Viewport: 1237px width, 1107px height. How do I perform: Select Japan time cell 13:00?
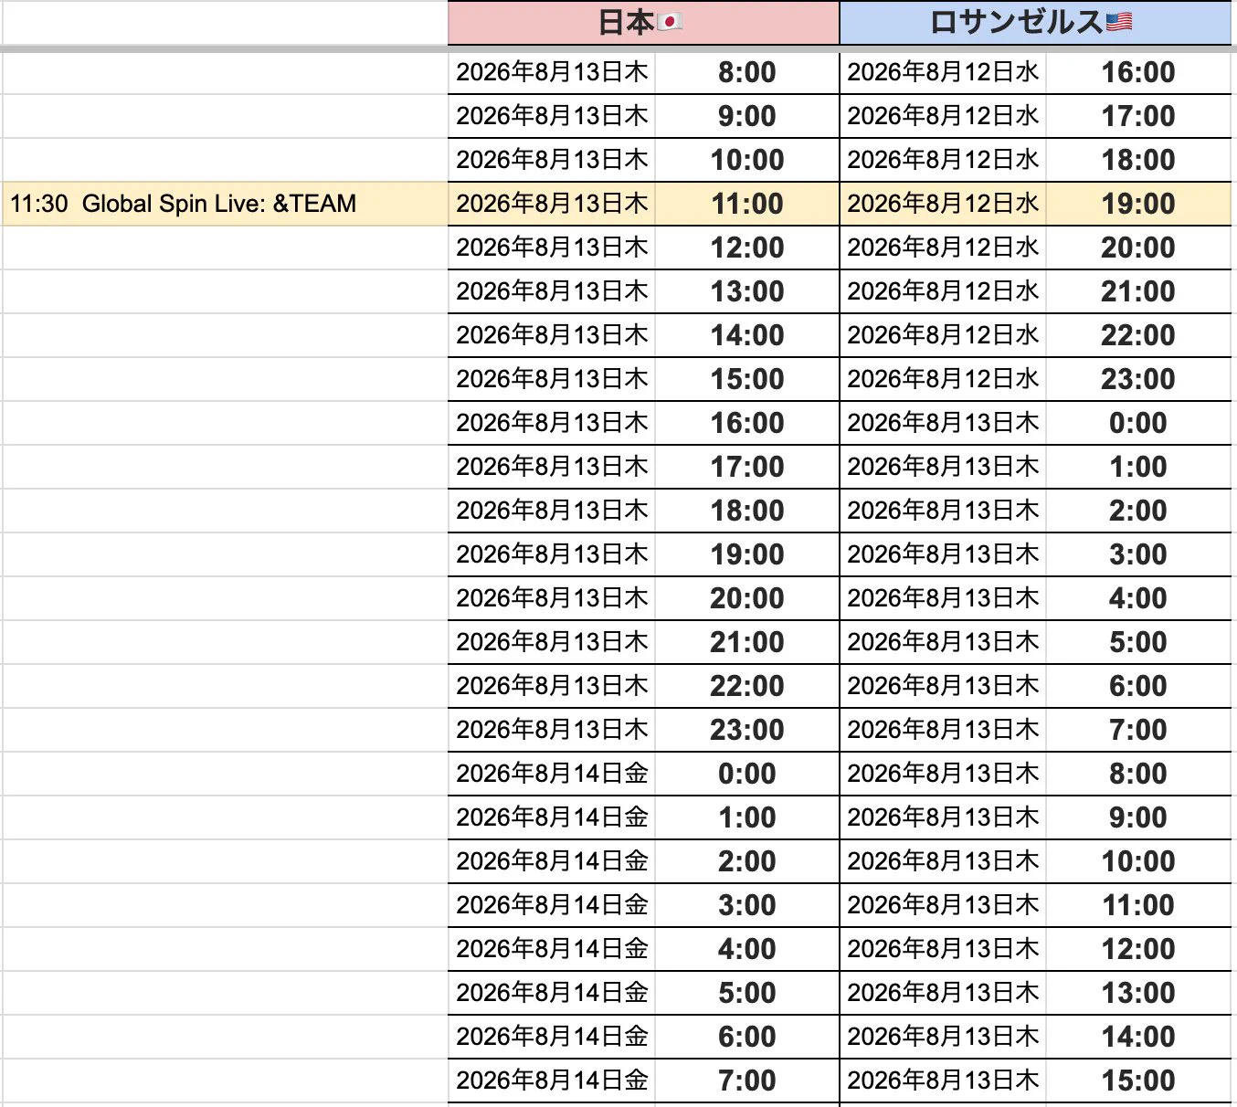(746, 291)
